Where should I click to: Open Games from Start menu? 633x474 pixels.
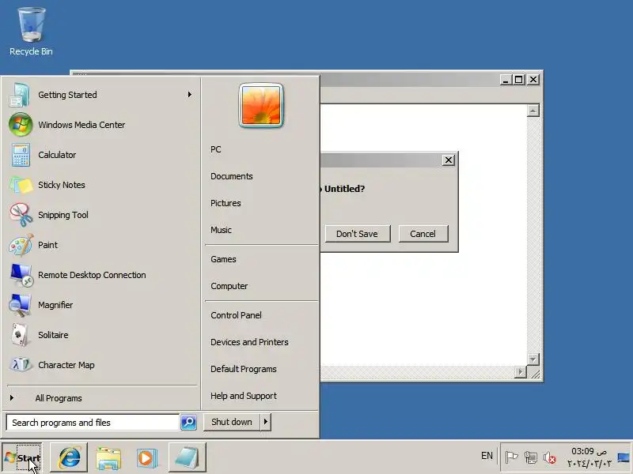coord(261,259)
